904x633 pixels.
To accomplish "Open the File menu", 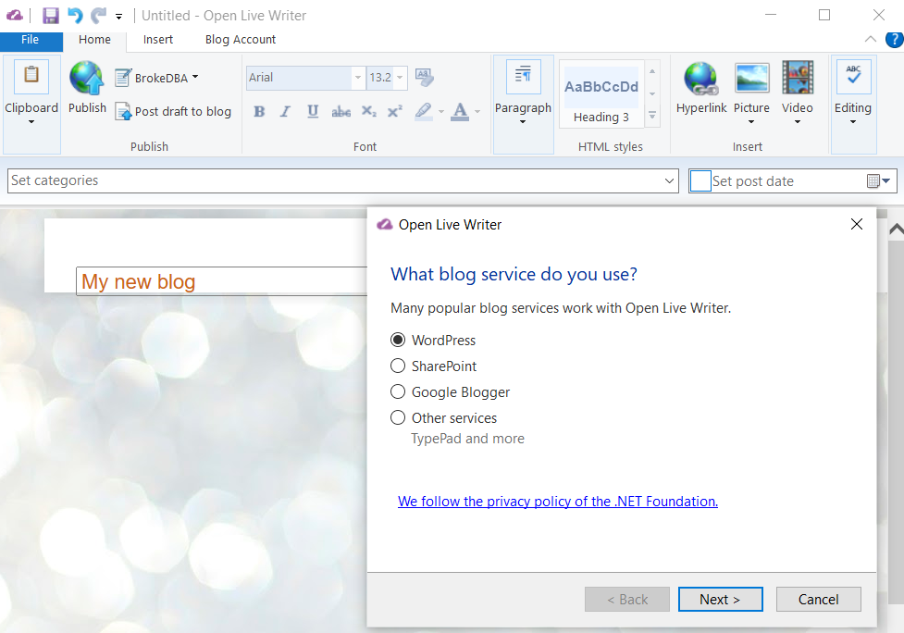I will click(31, 40).
